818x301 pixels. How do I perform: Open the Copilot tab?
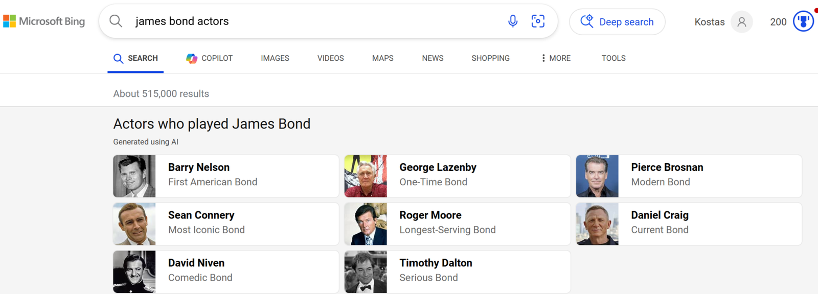[x=210, y=58]
